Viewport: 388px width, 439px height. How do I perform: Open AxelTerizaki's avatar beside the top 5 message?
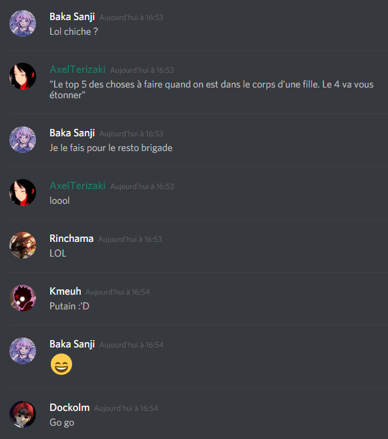pyautogui.click(x=23, y=76)
